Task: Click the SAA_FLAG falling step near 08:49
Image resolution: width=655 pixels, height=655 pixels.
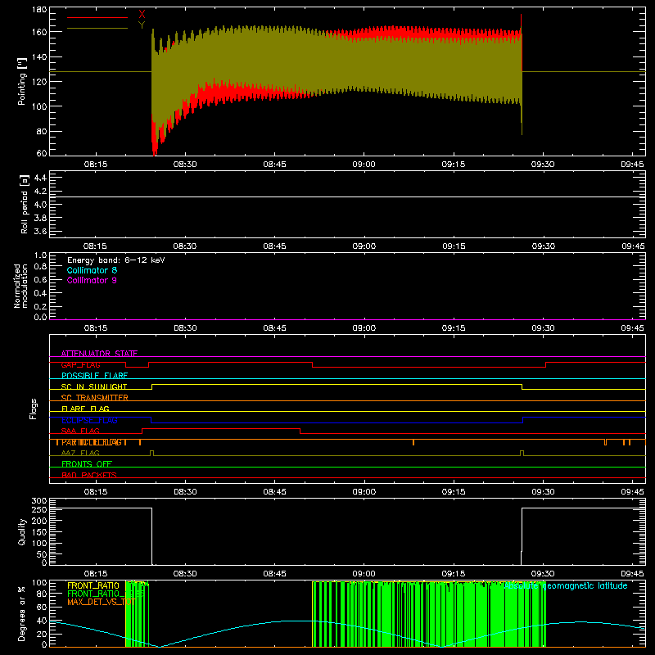Action: [x=300, y=431]
